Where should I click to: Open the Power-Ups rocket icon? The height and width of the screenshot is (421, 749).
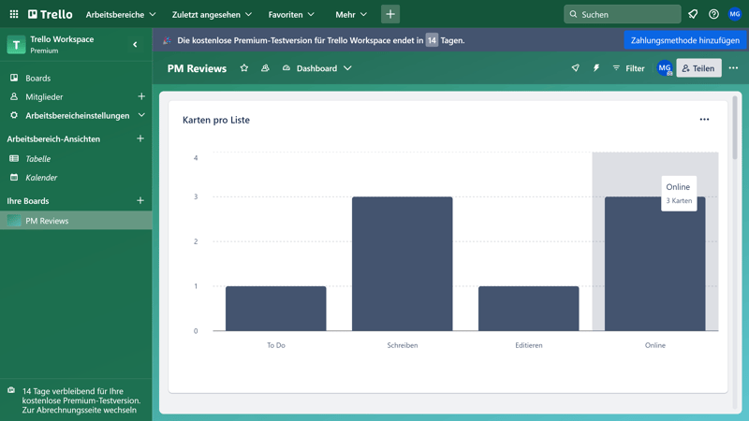point(575,68)
